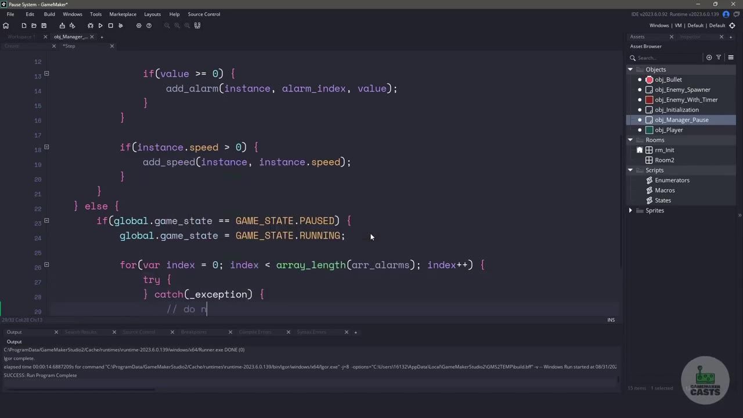Close the *Step event tab
The height and width of the screenshot is (418, 743).
coord(112,46)
